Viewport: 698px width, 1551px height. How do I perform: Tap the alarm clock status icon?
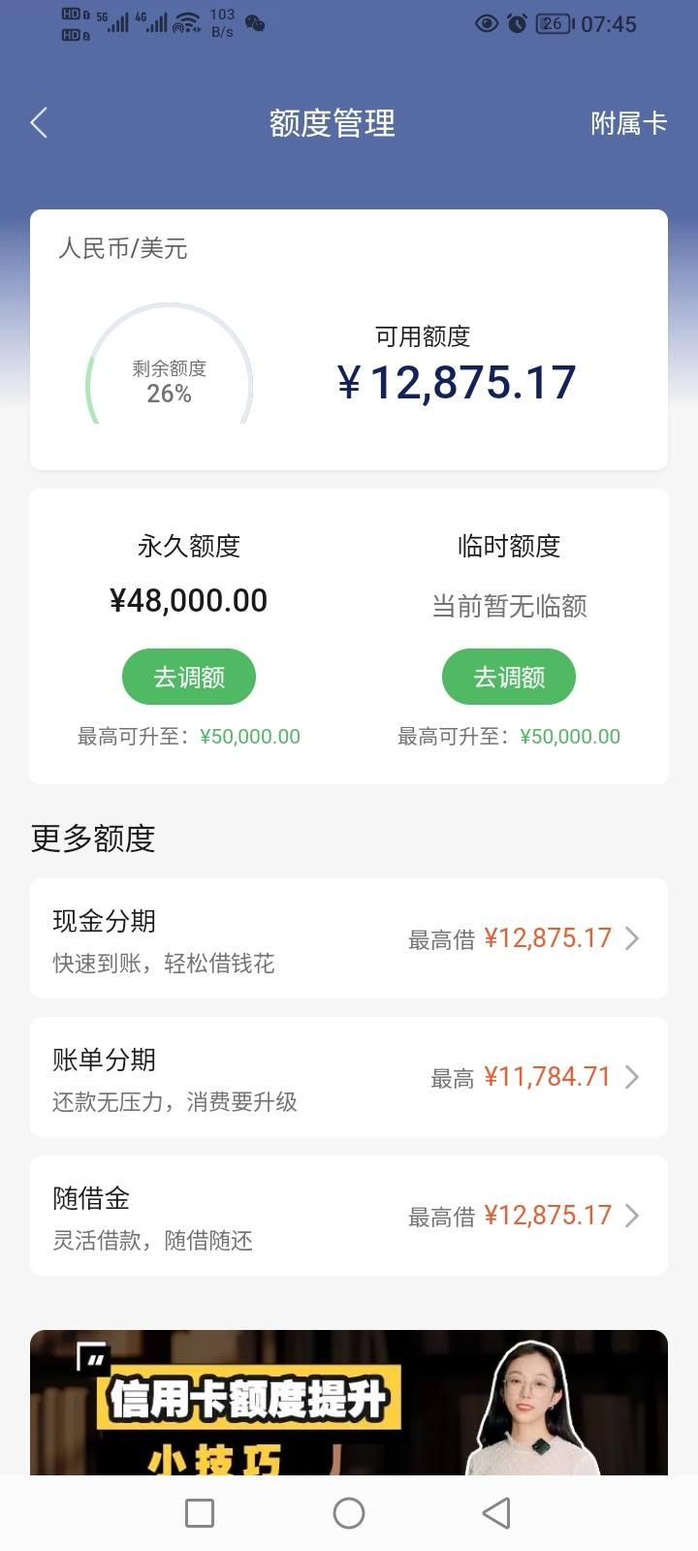pos(517,23)
